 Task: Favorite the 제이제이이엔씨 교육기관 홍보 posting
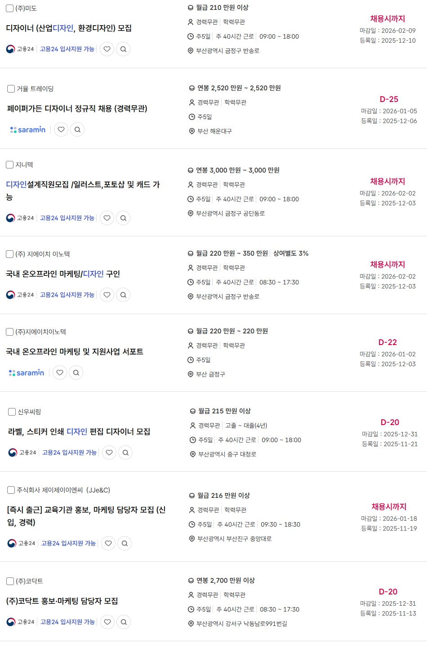pyautogui.click(x=108, y=543)
